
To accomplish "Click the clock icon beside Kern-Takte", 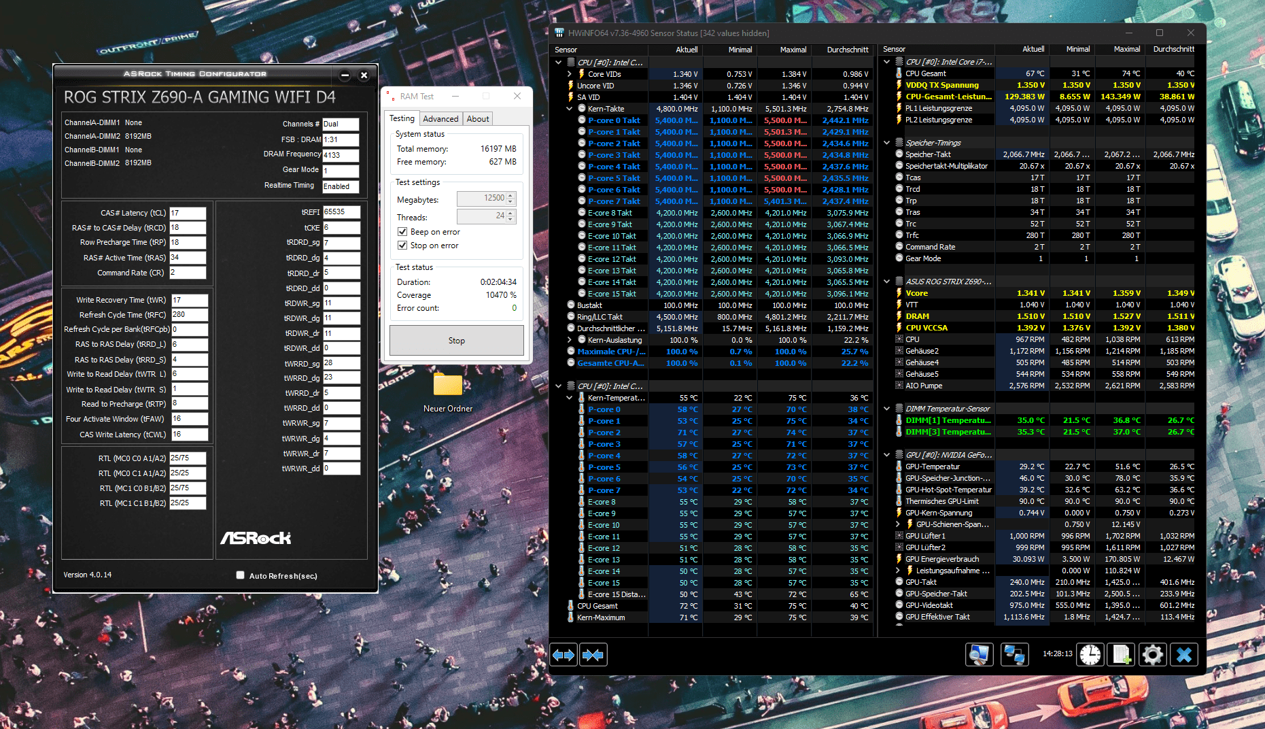I will (582, 109).
